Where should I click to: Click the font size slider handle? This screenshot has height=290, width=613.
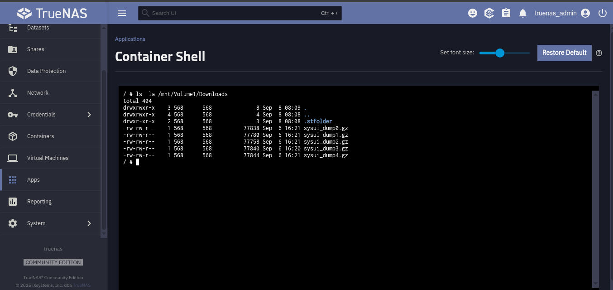point(500,53)
